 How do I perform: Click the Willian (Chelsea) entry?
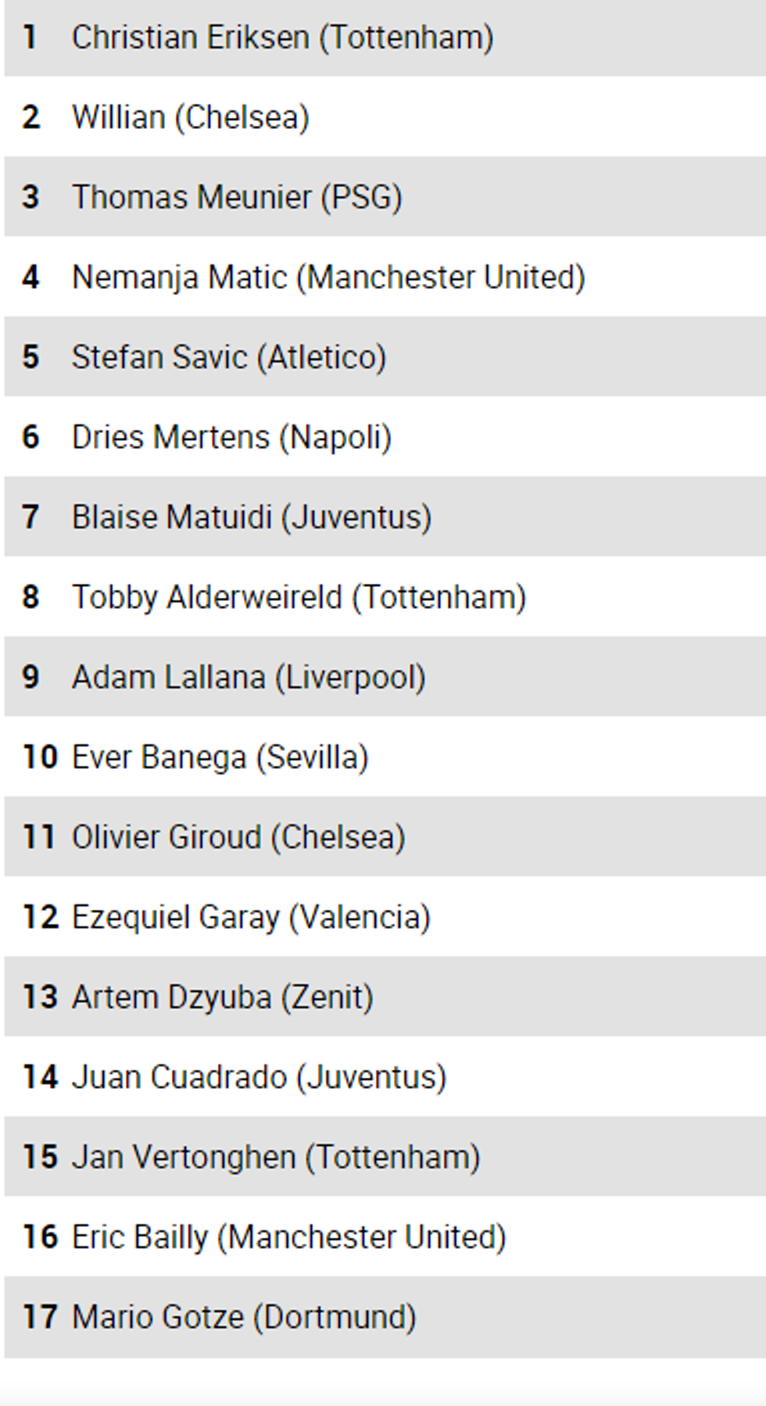[191, 117]
